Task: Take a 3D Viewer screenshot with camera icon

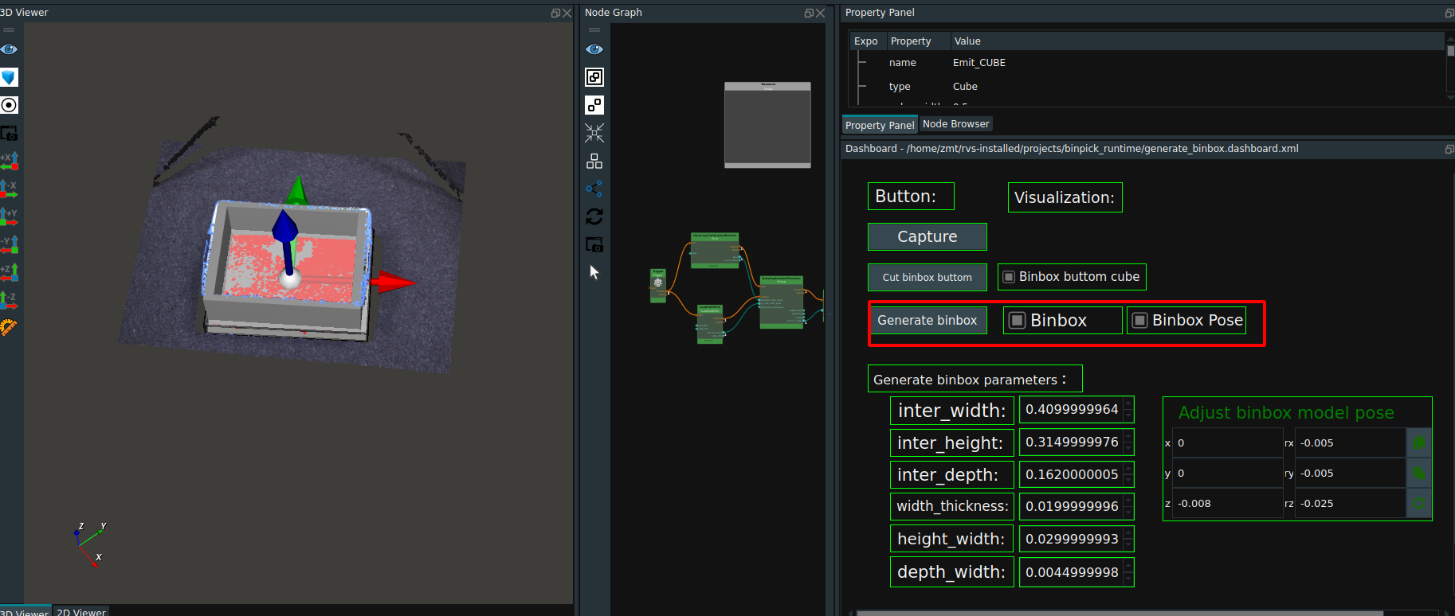Action: [x=9, y=133]
